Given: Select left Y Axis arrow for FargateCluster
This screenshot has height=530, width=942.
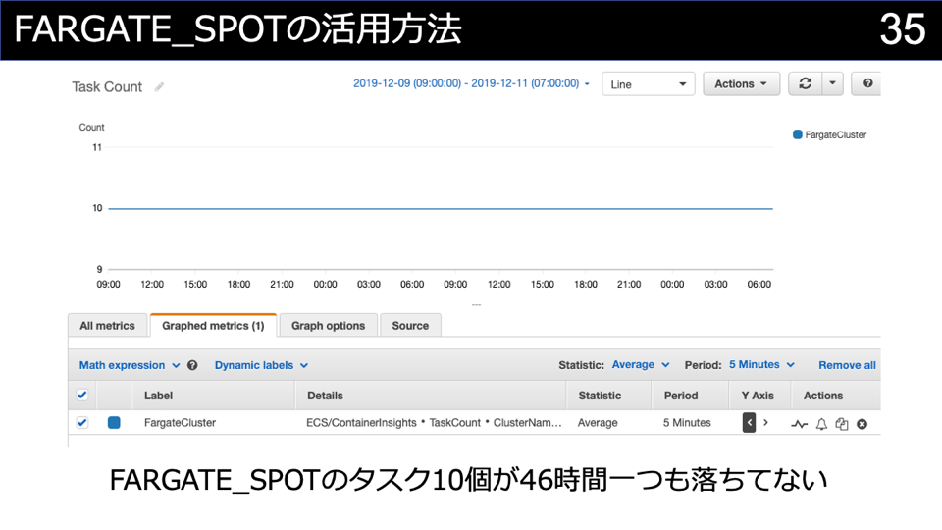Looking at the screenshot, I should [x=750, y=423].
